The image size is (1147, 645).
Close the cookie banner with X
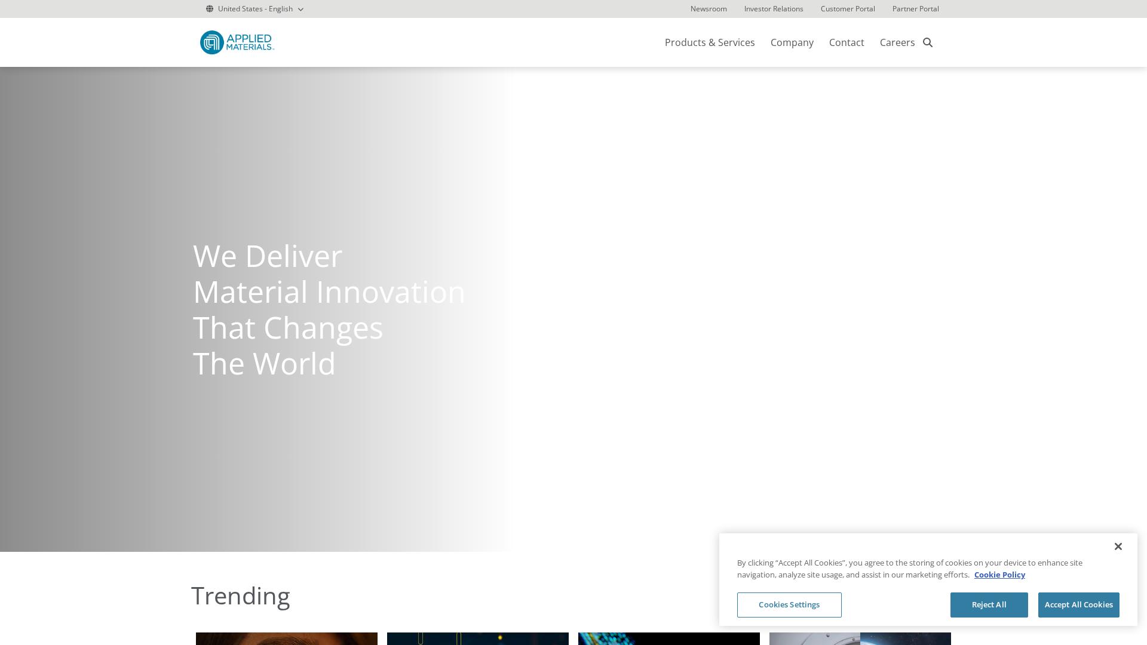[1118, 546]
